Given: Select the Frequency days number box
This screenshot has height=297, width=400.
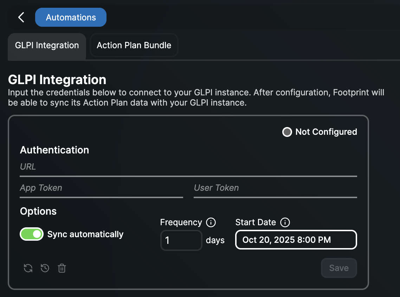Looking at the screenshot, I should [x=181, y=240].
